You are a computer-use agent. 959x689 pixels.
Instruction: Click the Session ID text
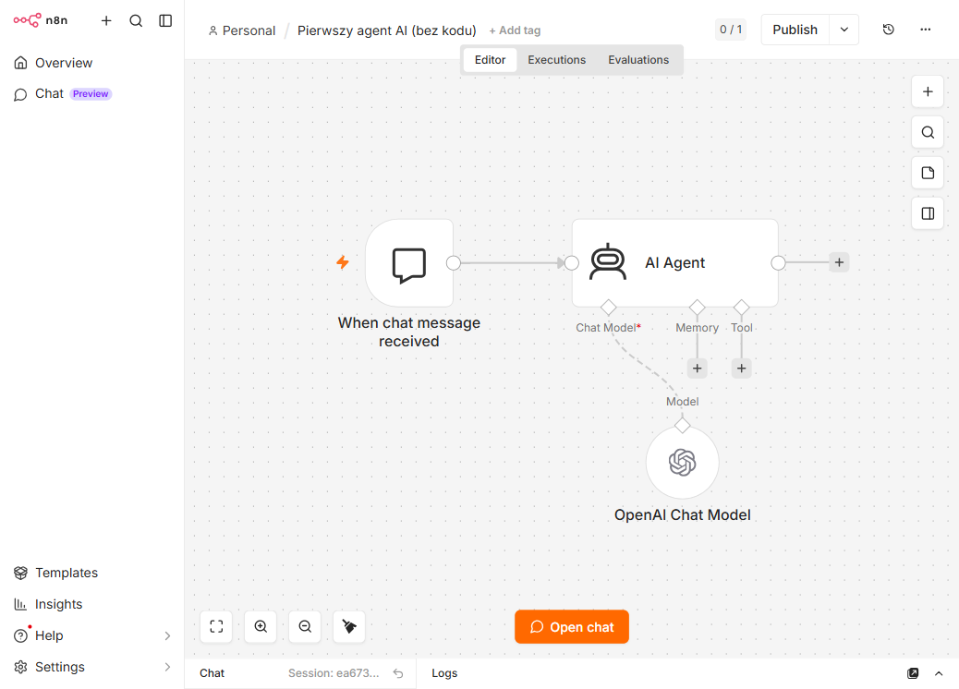click(334, 673)
